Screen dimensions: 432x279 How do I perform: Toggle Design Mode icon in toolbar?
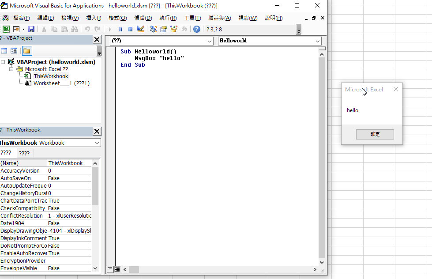[x=141, y=29]
